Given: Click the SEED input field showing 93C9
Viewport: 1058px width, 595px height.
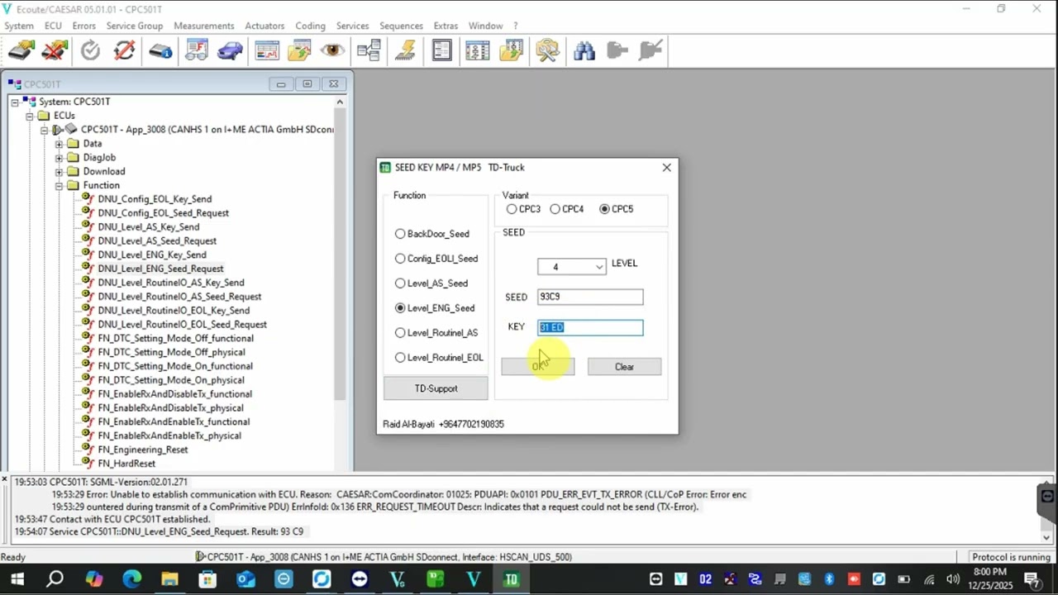Looking at the screenshot, I should point(590,297).
